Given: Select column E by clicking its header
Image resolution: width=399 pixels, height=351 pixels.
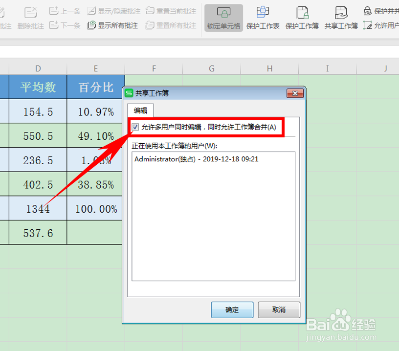Looking at the screenshot, I should tap(95, 69).
